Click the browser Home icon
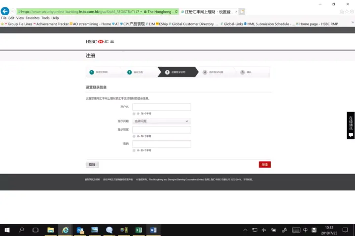 (342, 11)
